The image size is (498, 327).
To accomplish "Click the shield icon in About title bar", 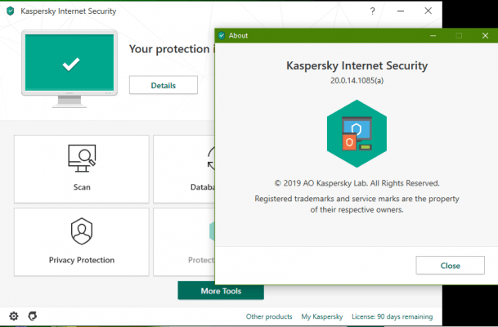I will [x=222, y=36].
